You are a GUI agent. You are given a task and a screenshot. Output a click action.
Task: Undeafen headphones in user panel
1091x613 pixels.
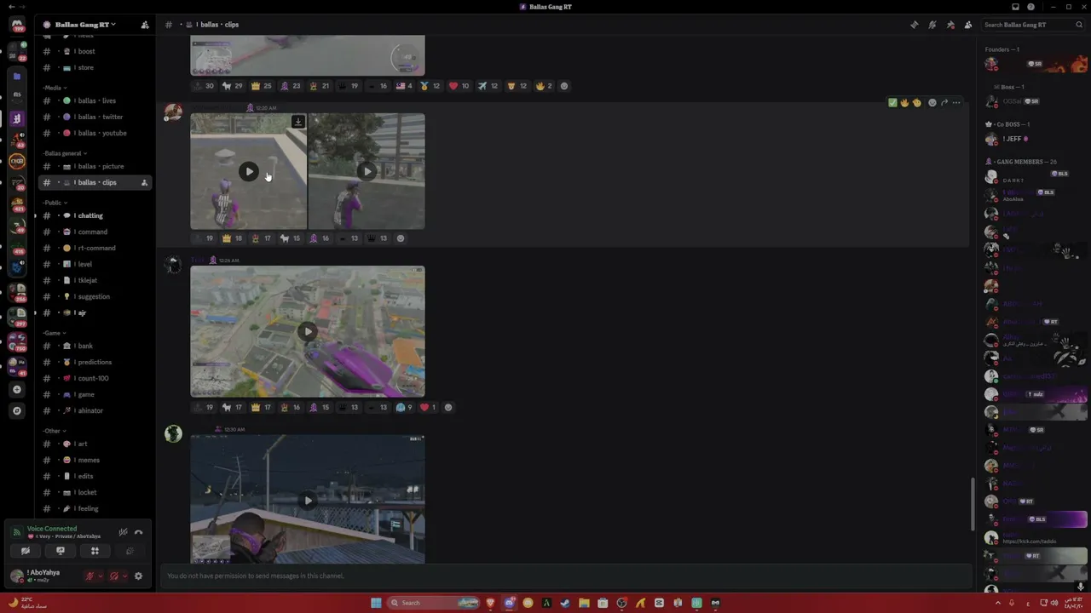pos(114,576)
